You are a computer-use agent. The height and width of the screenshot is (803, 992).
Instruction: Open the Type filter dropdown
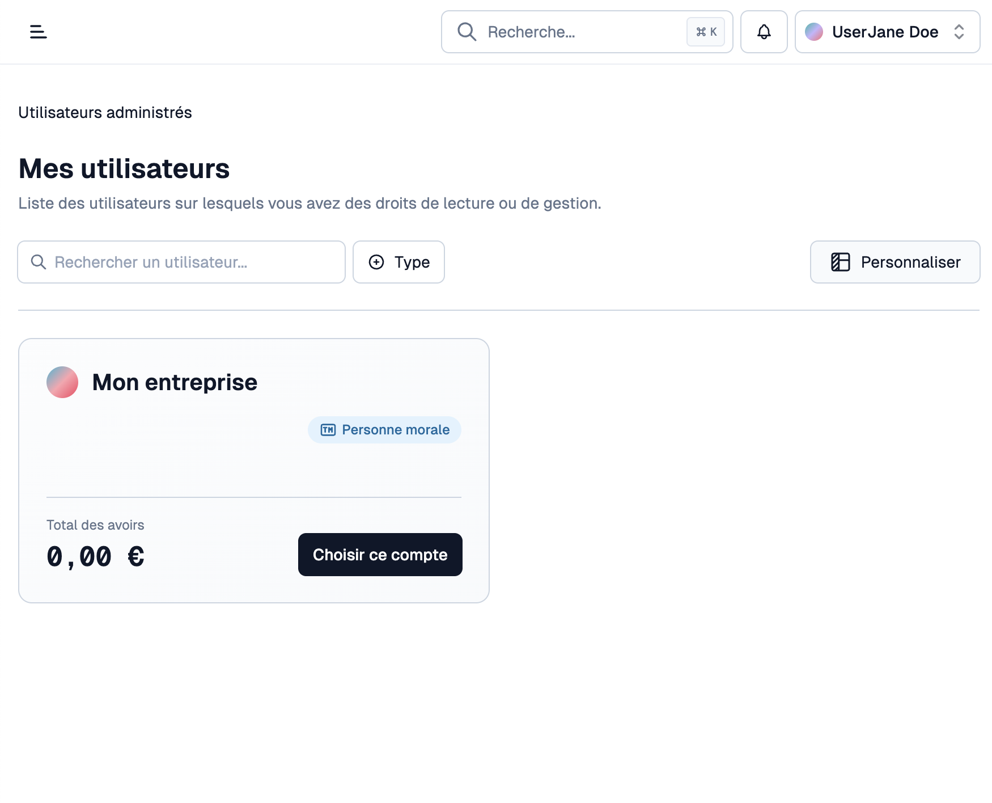[x=399, y=262]
